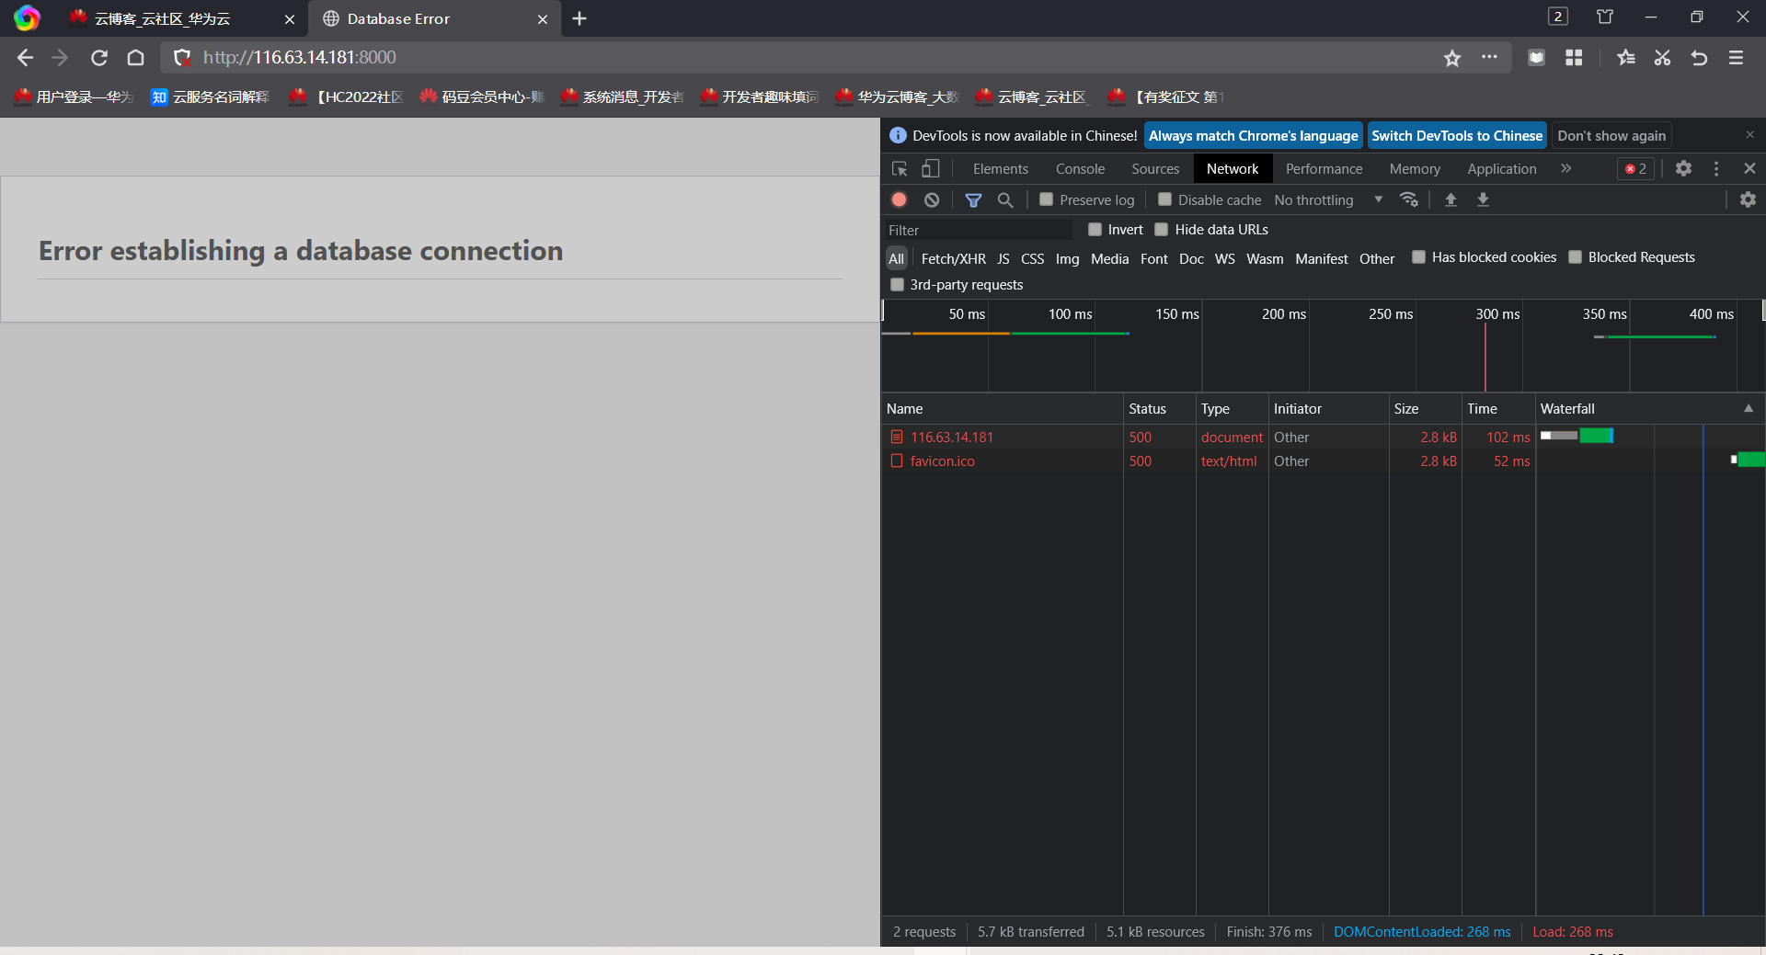Expand more DevTools tabs chevron
This screenshot has width=1766, height=955.
[1565, 168]
